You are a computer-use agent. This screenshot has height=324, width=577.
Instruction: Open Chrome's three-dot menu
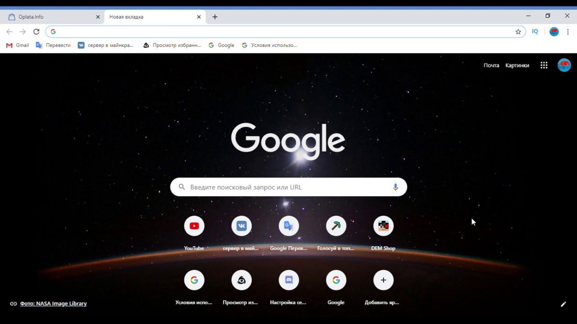568,32
